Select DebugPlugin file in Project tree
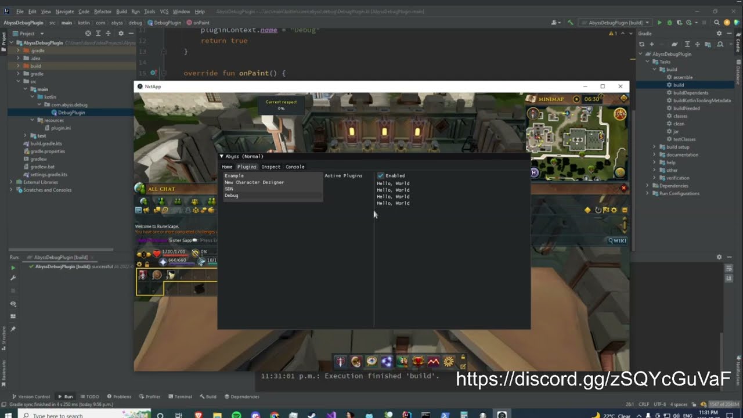 click(71, 113)
